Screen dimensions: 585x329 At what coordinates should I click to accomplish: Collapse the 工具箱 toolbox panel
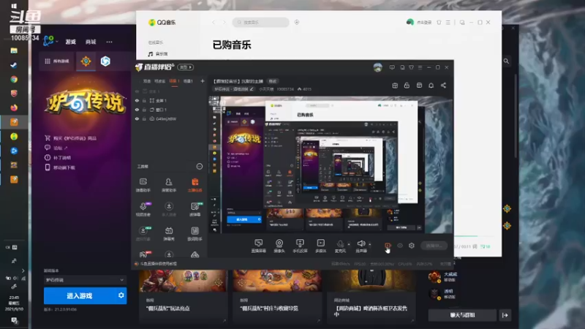[x=200, y=167]
